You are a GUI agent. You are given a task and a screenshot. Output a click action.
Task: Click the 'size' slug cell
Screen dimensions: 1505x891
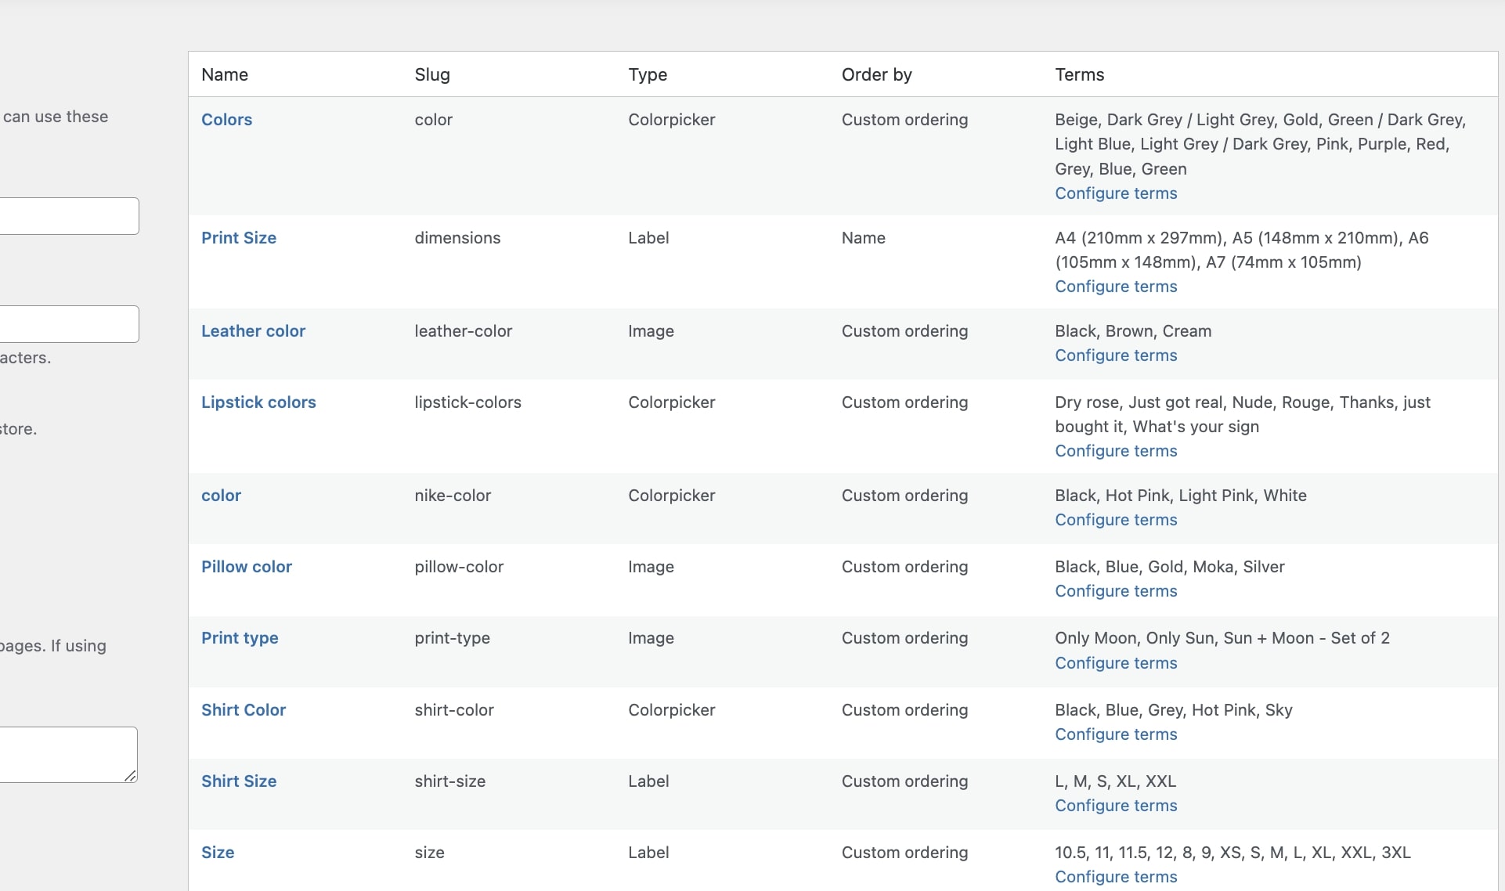429,853
